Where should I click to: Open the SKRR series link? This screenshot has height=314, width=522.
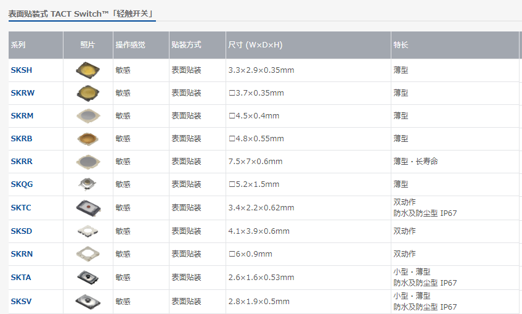22,162
